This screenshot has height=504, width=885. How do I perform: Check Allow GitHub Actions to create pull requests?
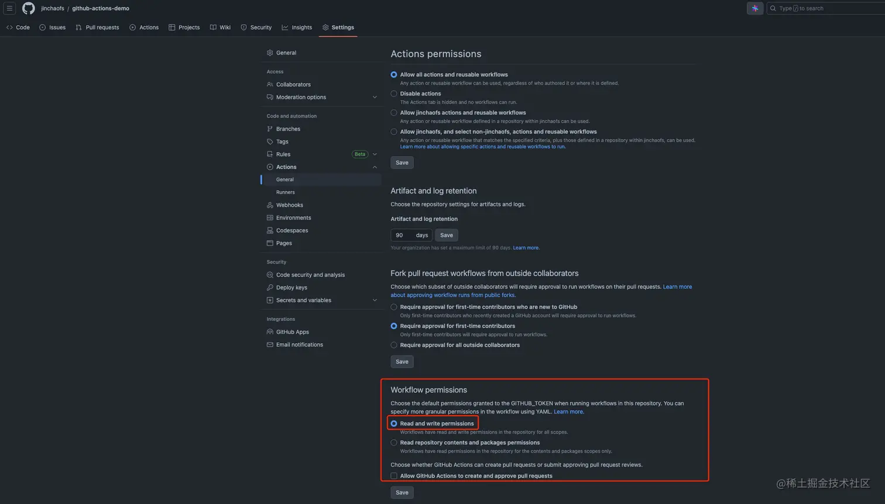394,476
